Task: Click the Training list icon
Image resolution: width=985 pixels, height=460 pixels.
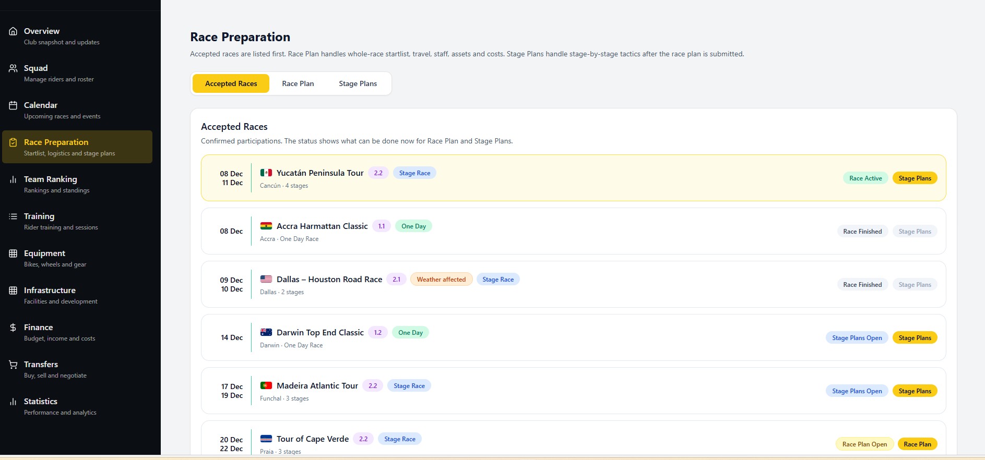Action: point(13,216)
